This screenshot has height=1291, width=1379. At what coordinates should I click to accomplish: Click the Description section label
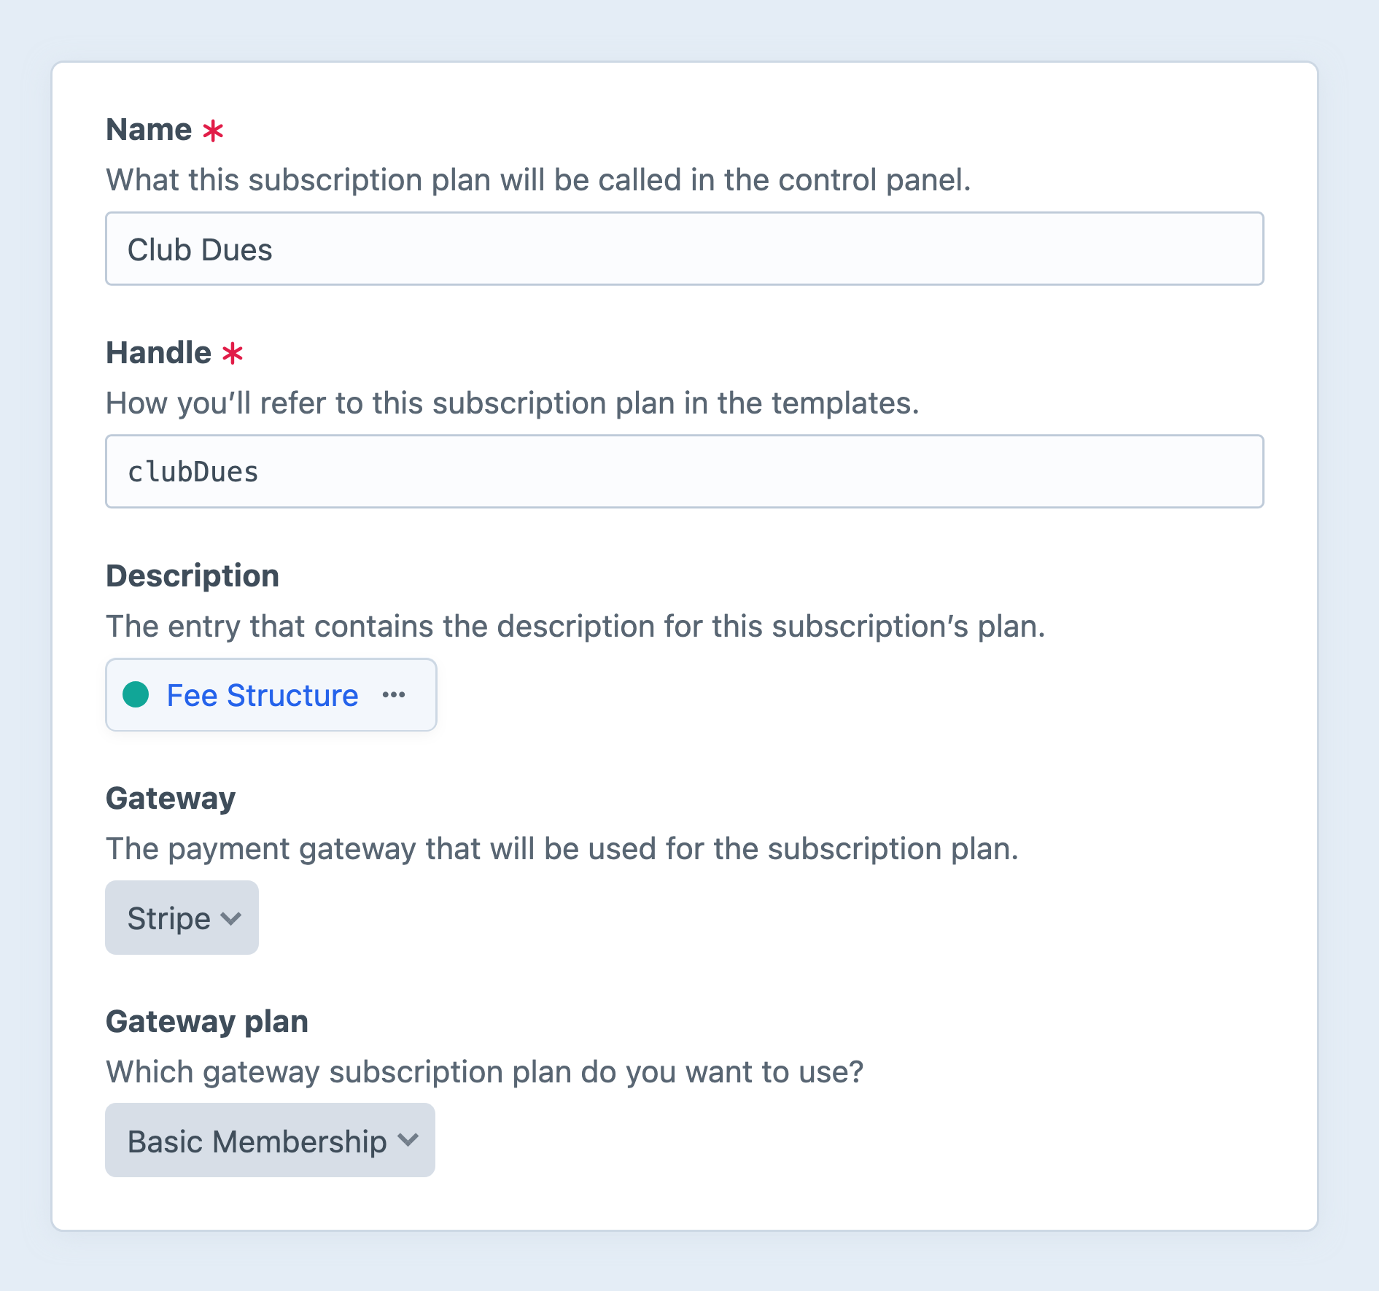pos(192,575)
